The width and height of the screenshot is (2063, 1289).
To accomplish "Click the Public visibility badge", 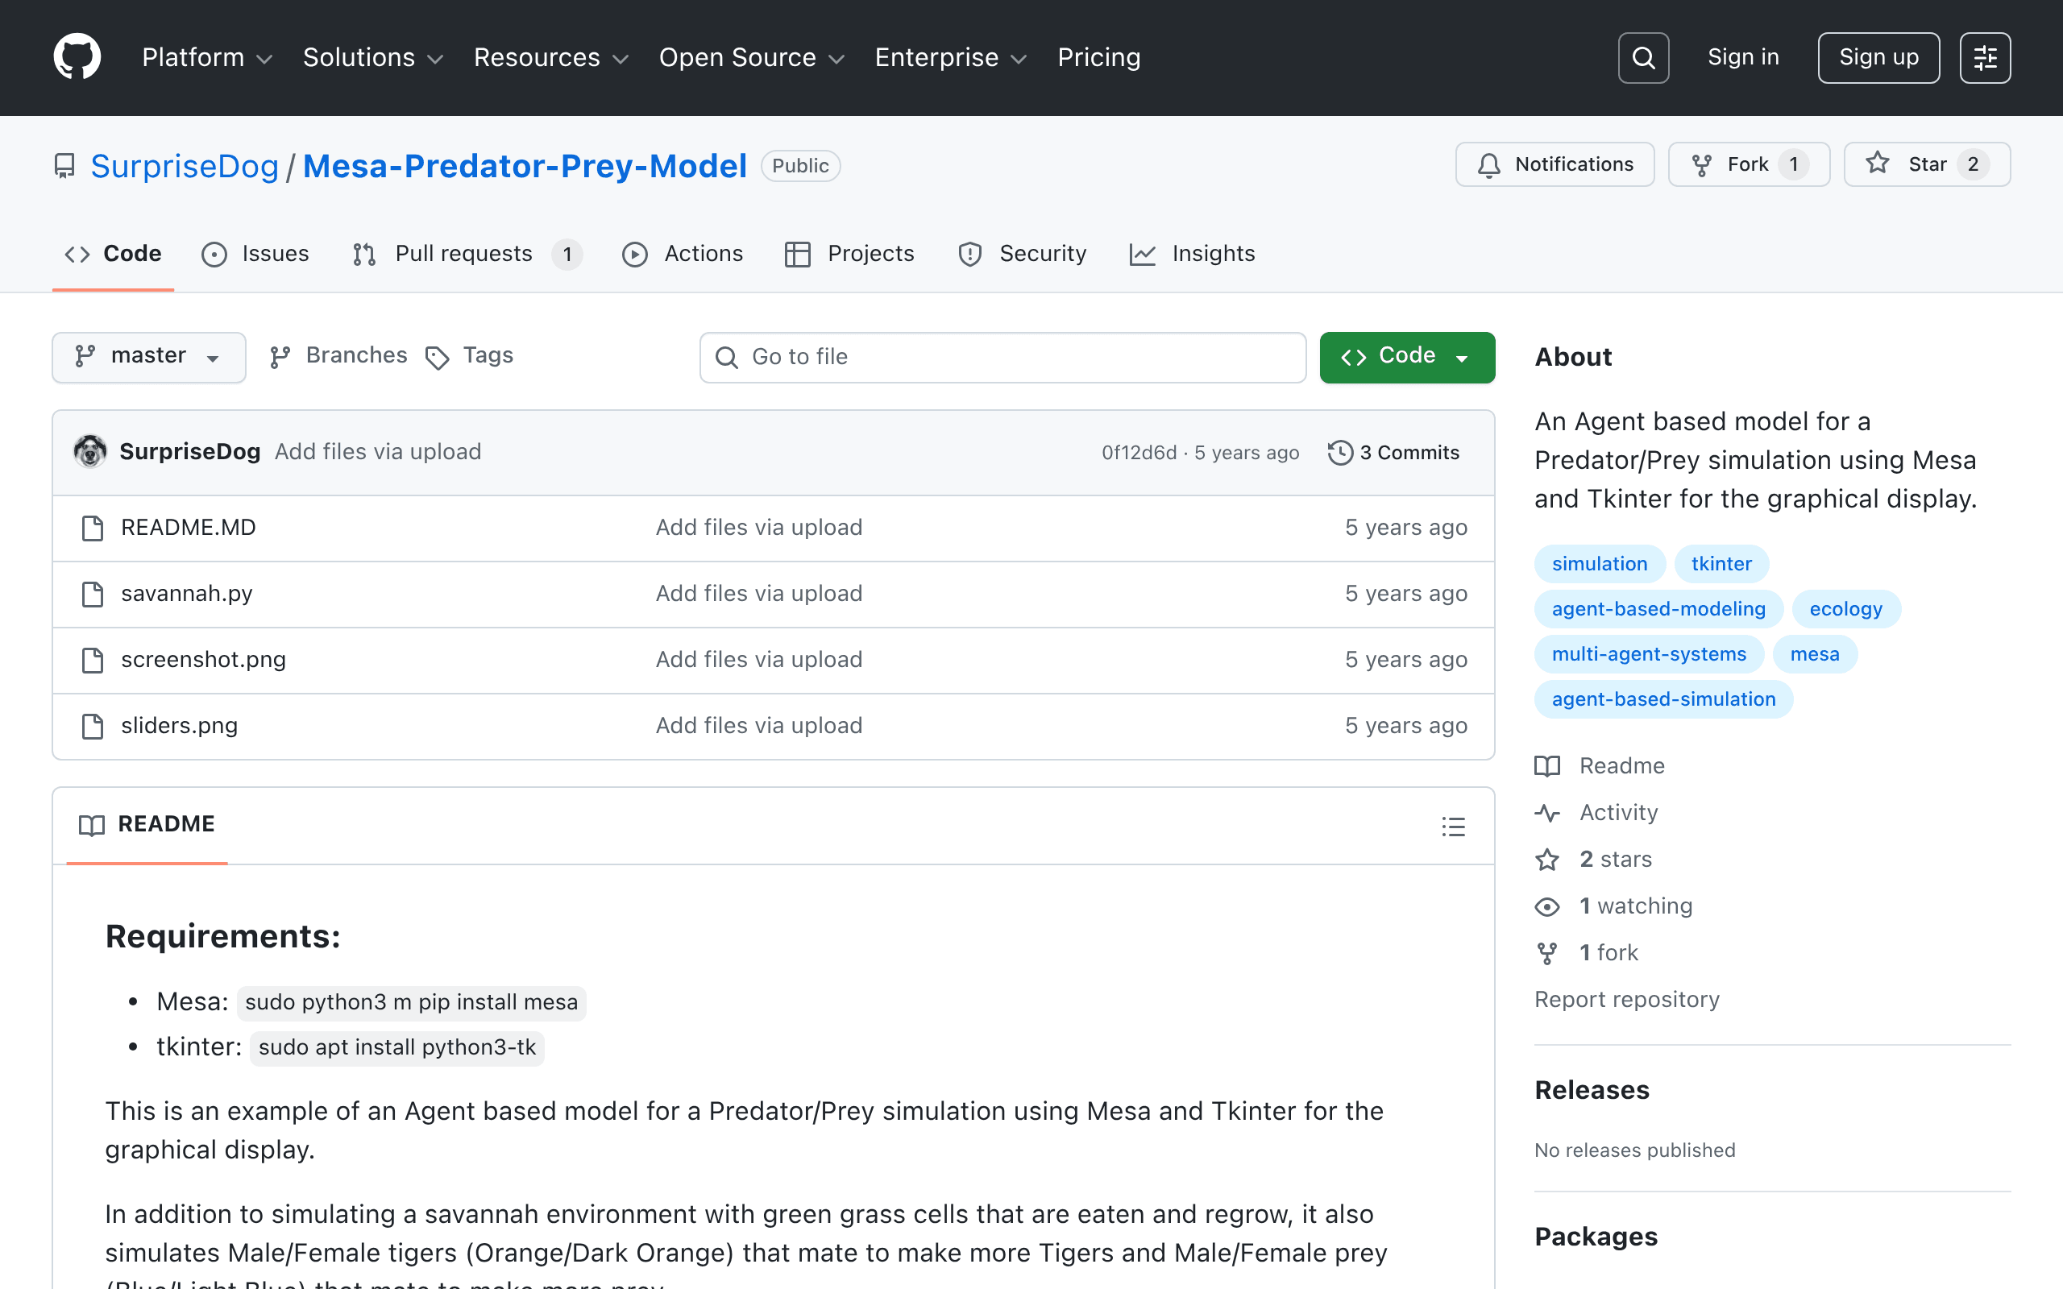I will tap(799, 165).
